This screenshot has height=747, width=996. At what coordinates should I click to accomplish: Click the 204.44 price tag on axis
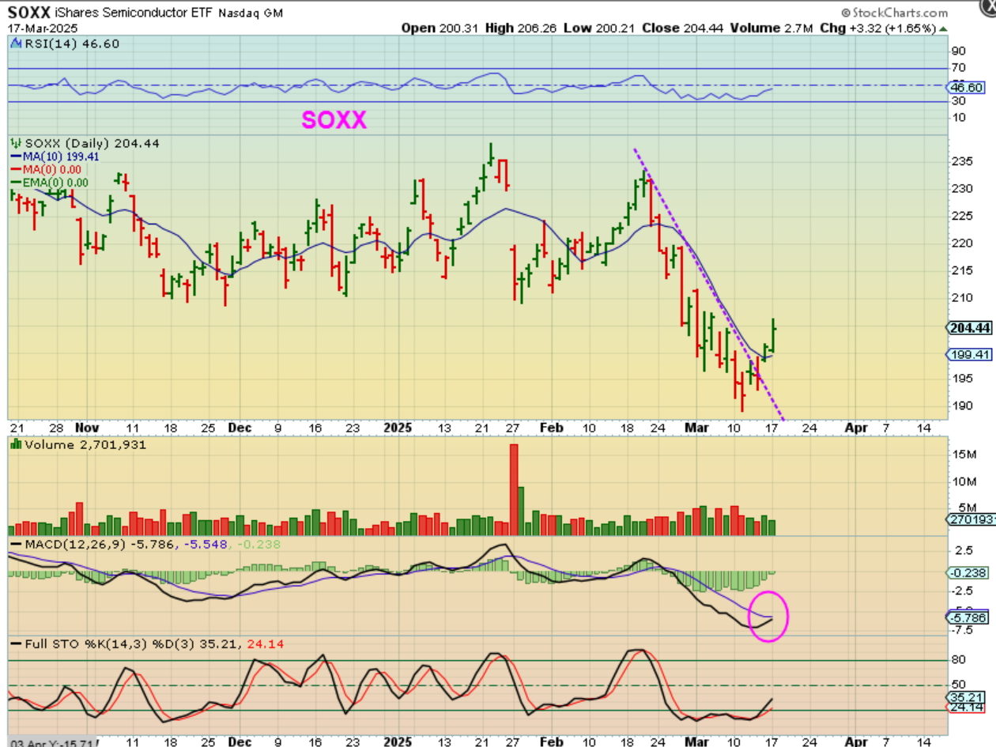click(x=970, y=329)
